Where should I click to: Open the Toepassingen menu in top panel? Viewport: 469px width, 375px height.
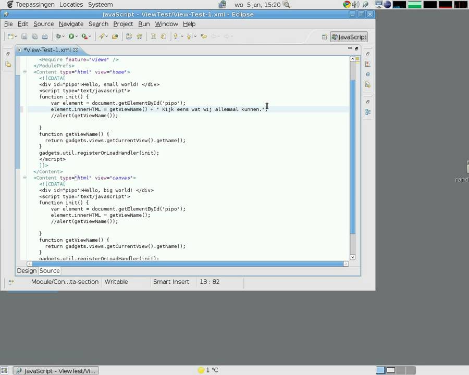tap(35, 5)
